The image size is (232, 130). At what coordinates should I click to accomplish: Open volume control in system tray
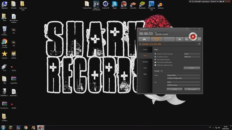tap(219, 127)
